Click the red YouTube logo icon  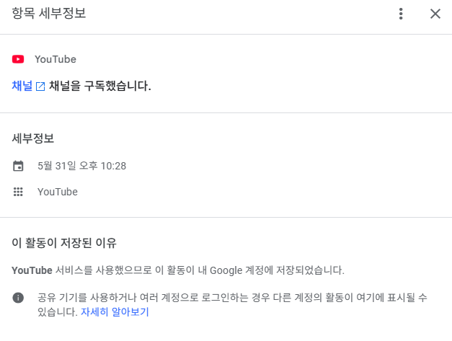18,59
